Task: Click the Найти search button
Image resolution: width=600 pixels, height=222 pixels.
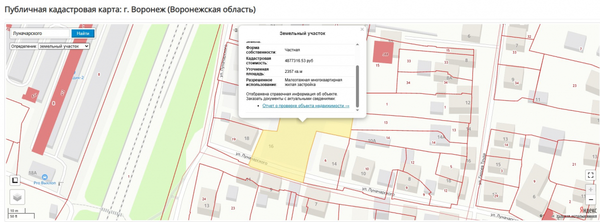Action: (x=83, y=33)
